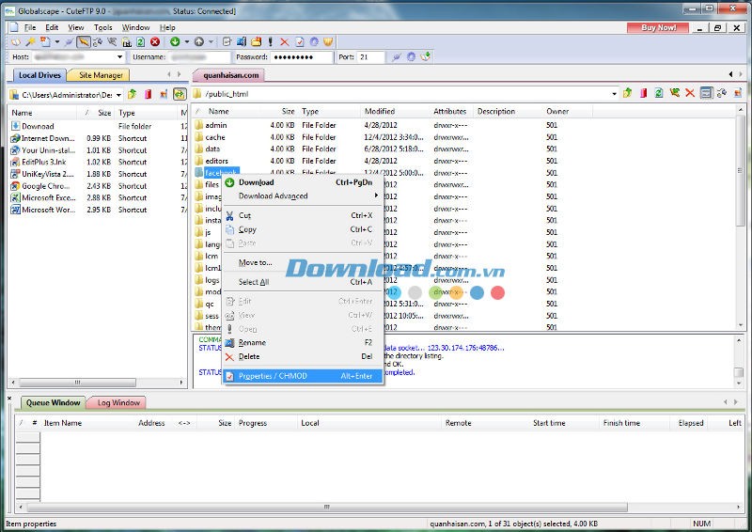
Task: Click the refresh icon in remote pane toolbar
Action: pyautogui.click(x=659, y=93)
